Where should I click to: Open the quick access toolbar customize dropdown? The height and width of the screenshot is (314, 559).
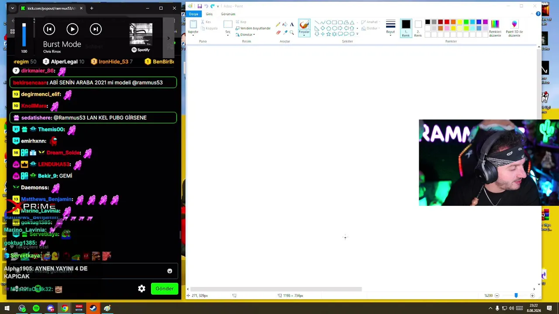(x=218, y=6)
